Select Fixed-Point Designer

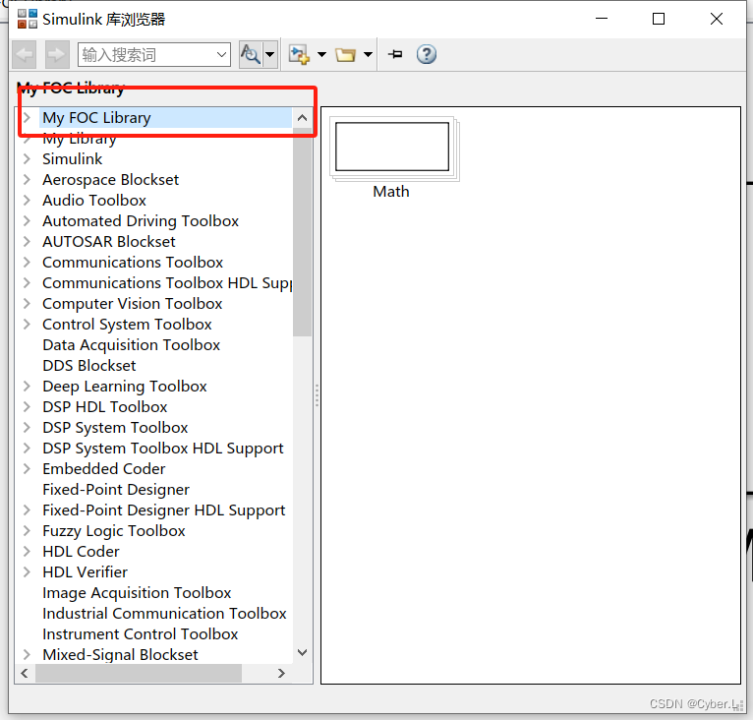(x=116, y=490)
